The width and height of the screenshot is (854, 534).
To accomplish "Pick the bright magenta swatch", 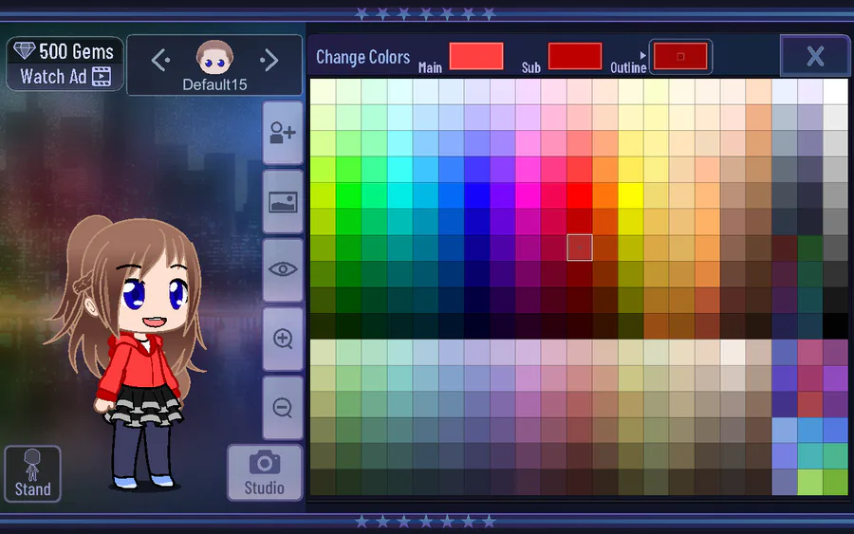I will coord(529,195).
